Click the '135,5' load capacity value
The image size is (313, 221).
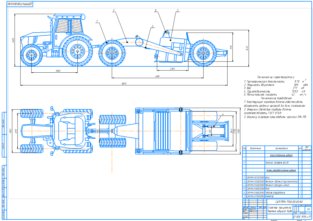coord(295,91)
